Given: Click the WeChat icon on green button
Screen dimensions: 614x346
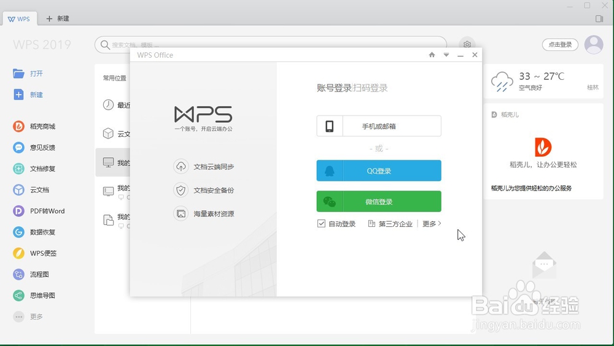Looking at the screenshot, I should pyautogui.click(x=330, y=202).
